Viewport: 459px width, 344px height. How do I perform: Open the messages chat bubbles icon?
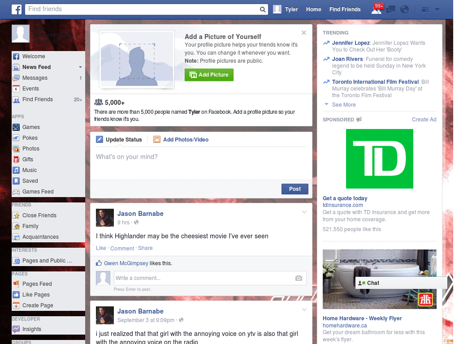pyautogui.click(x=390, y=10)
